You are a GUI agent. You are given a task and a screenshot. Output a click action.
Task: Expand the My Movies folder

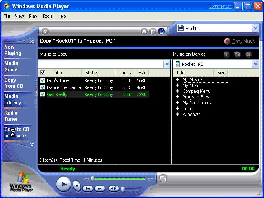(x=178, y=79)
